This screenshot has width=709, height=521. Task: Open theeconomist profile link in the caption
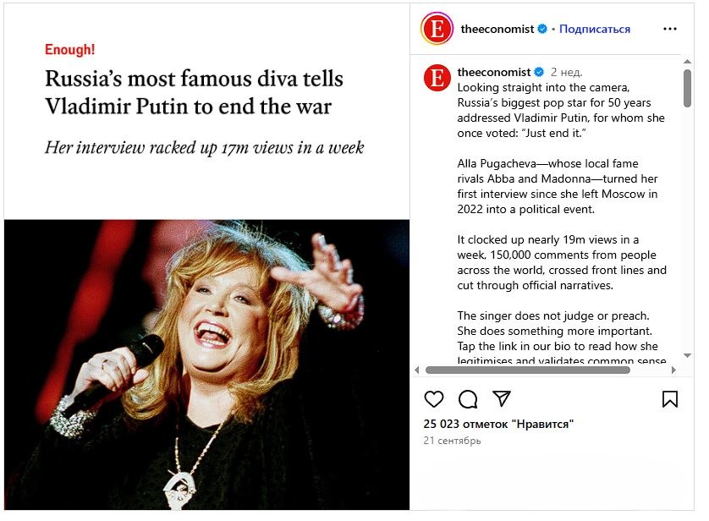click(493, 73)
